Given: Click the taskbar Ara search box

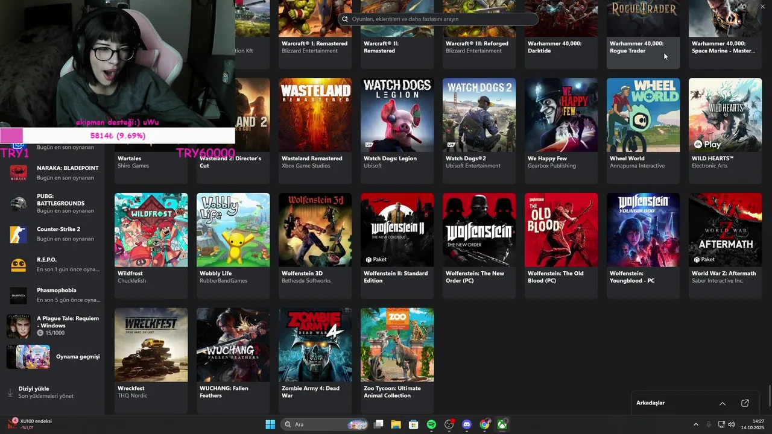Looking at the screenshot, I should 326,424.
